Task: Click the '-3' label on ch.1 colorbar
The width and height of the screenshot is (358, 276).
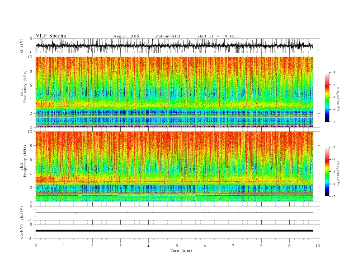Action: click(333, 73)
